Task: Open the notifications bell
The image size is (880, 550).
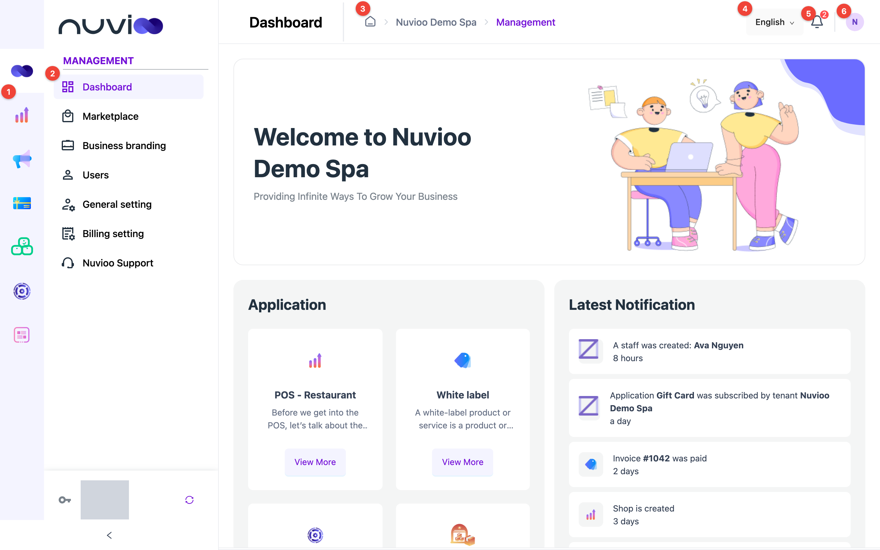Action: [x=817, y=22]
